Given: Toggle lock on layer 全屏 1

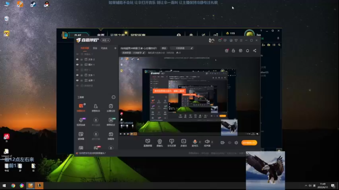Looking at the screenshot, I should pos(81,80).
